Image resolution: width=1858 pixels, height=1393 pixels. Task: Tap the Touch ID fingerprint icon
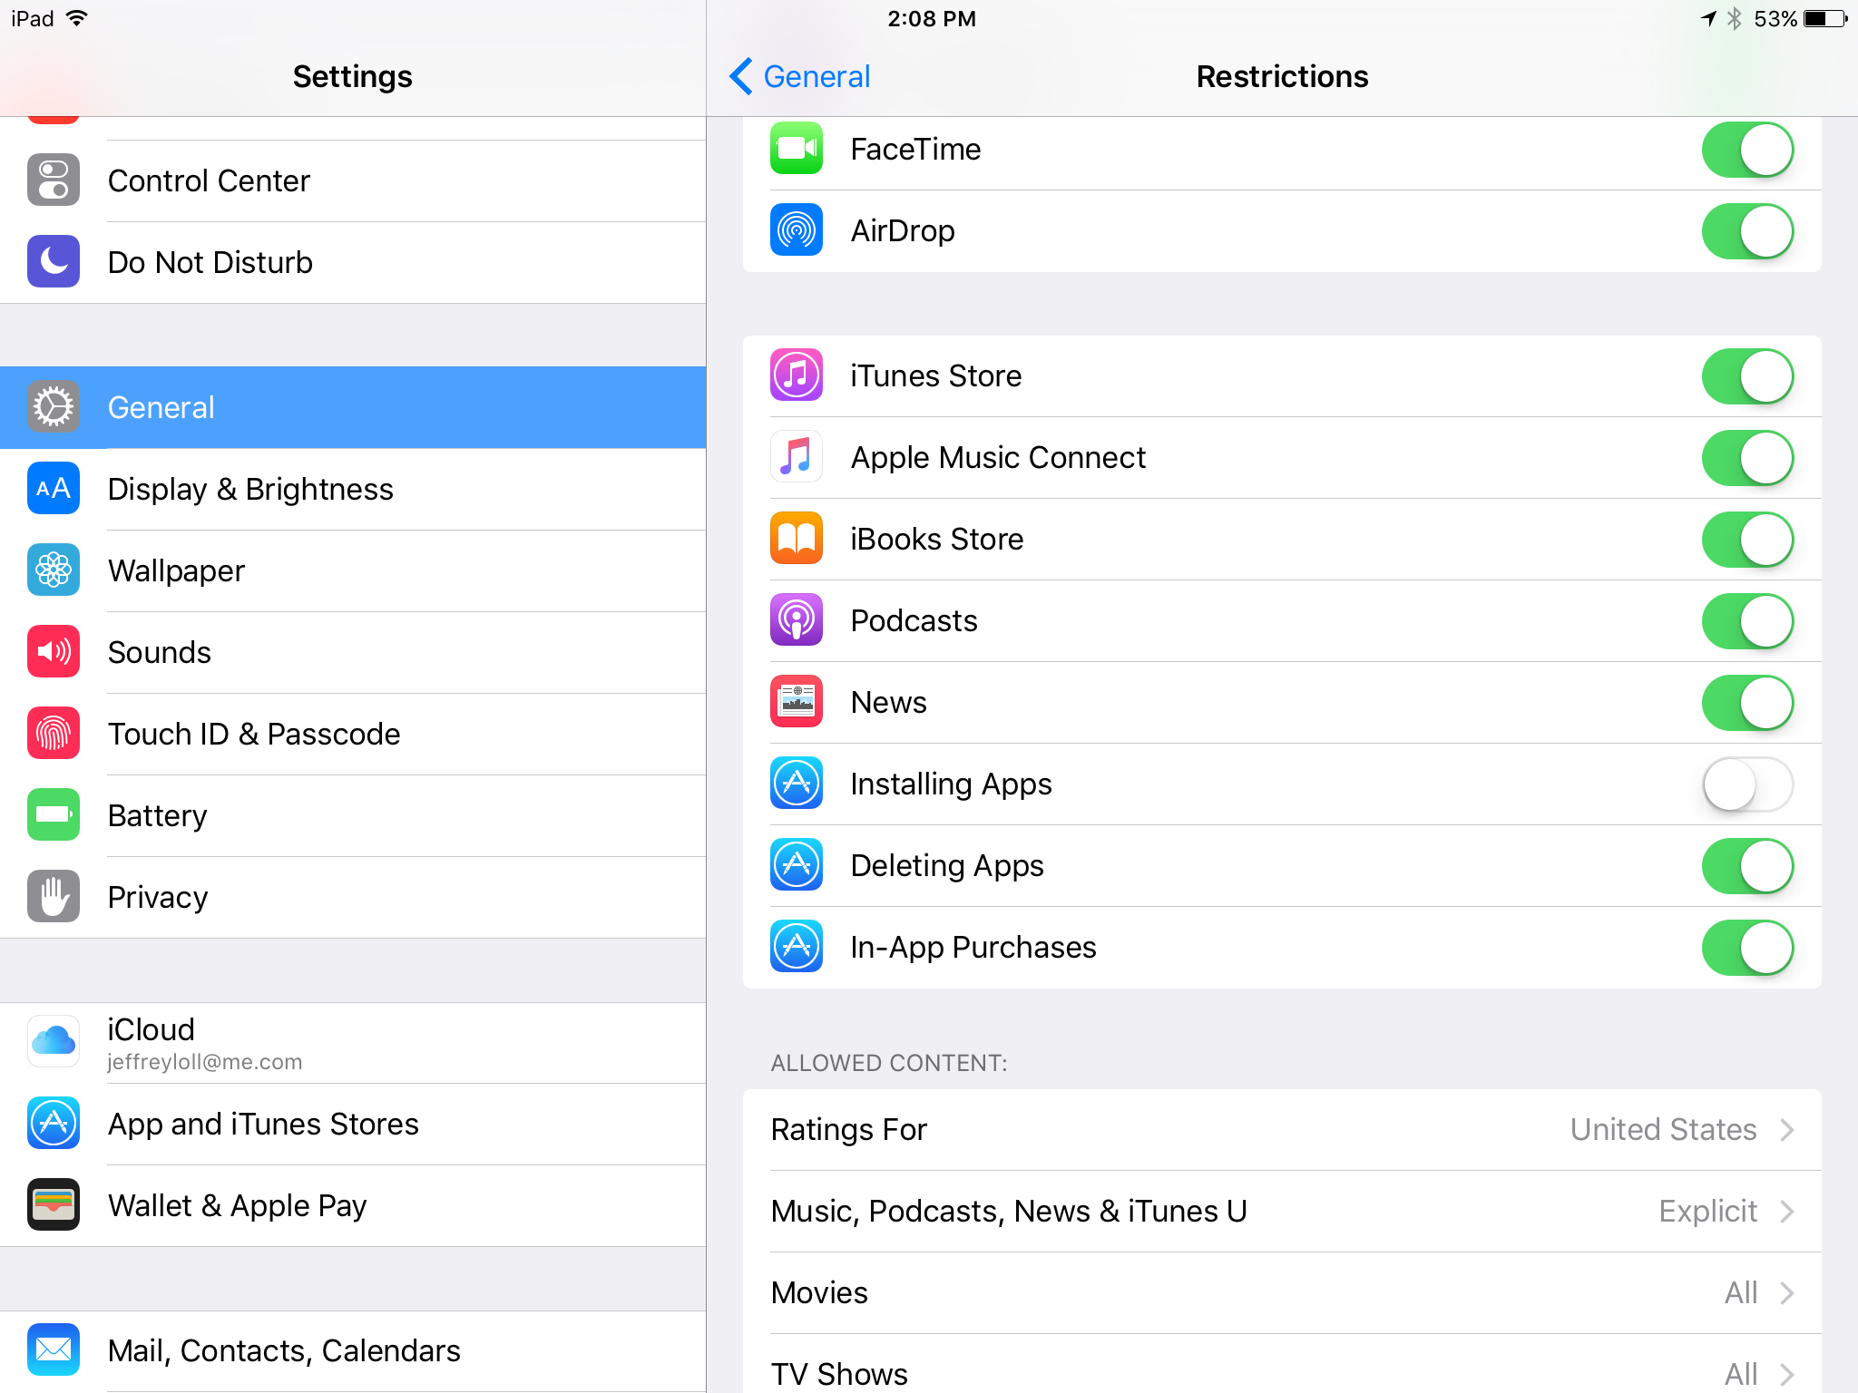click(x=54, y=734)
